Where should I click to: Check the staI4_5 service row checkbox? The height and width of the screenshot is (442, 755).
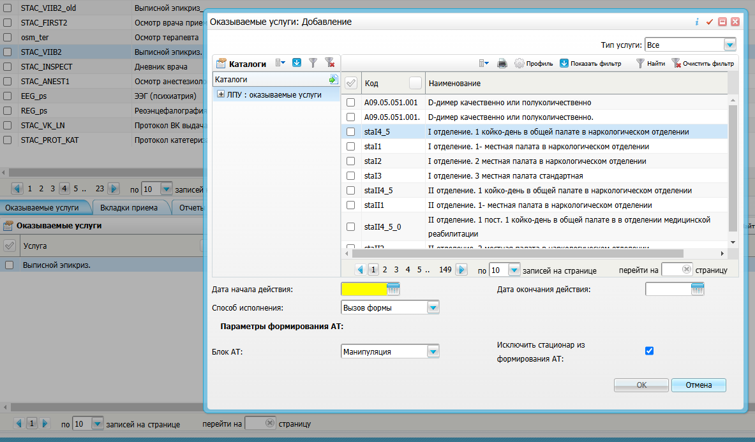coord(350,132)
